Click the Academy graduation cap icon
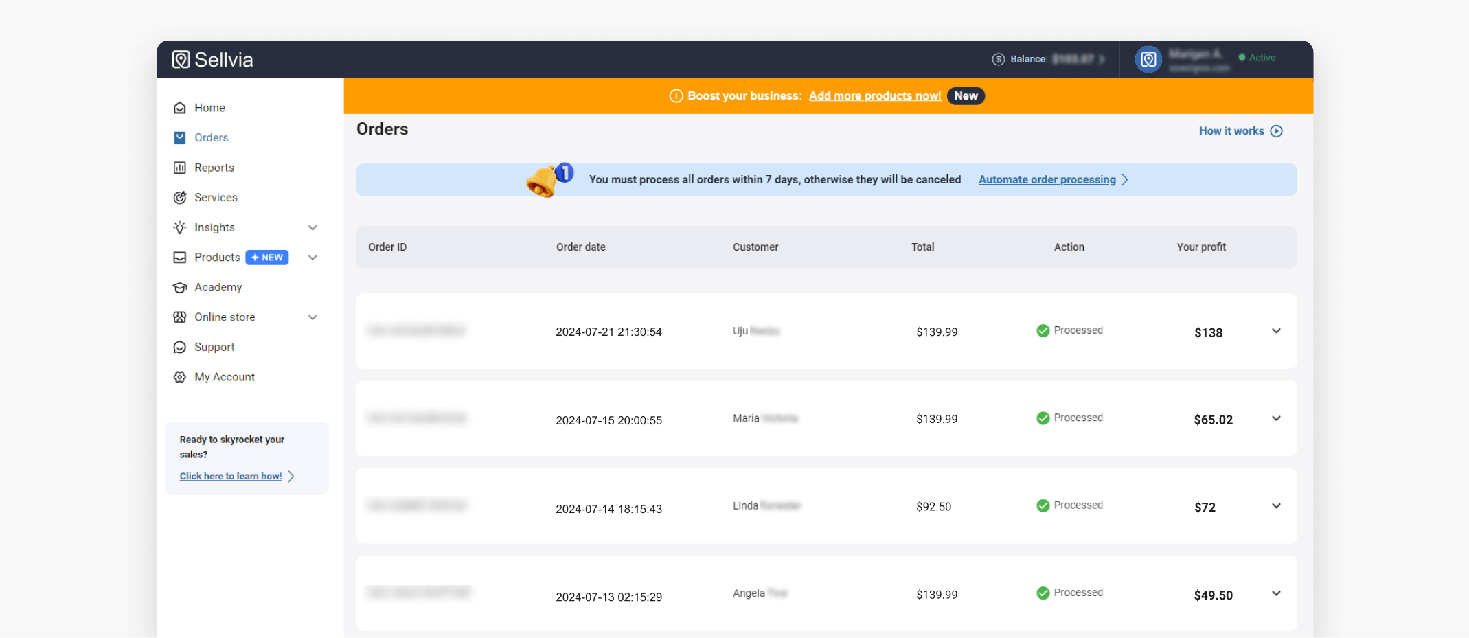The height and width of the screenshot is (638, 1469). (x=180, y=288)
